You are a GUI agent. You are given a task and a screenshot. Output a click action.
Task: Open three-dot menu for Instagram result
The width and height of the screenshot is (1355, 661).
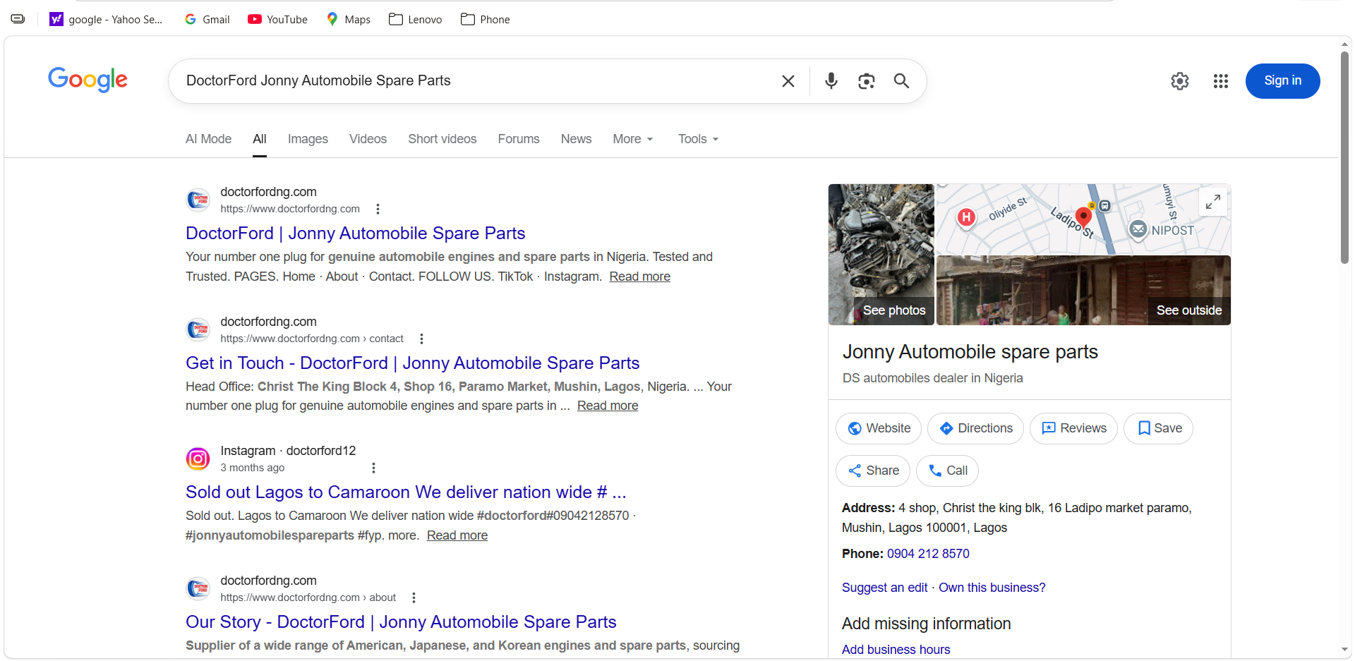(x=373, y=468)
